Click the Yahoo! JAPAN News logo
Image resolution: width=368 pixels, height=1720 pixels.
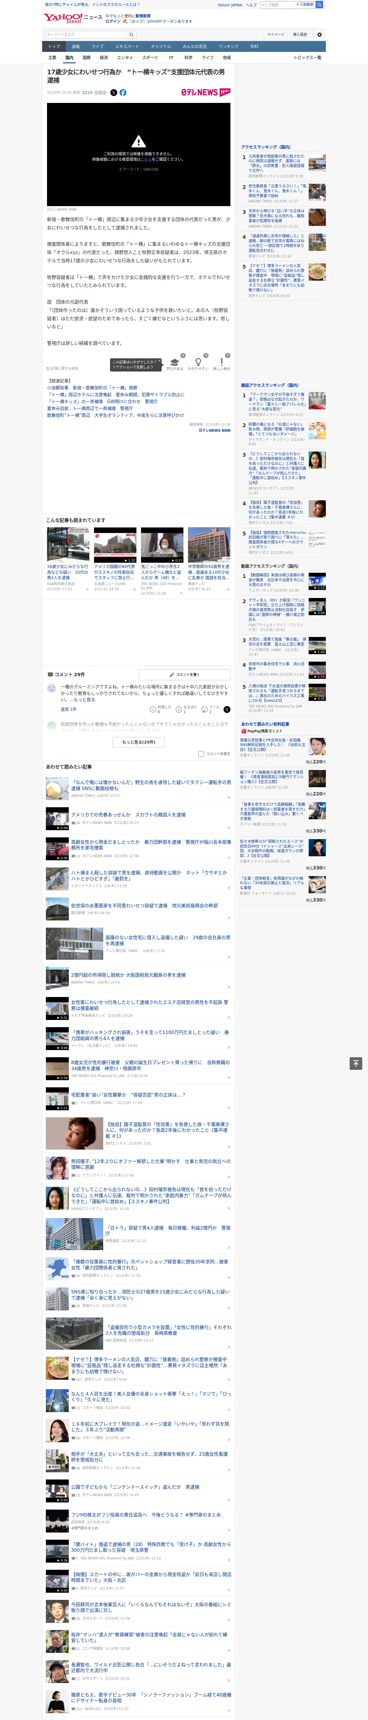73,18
